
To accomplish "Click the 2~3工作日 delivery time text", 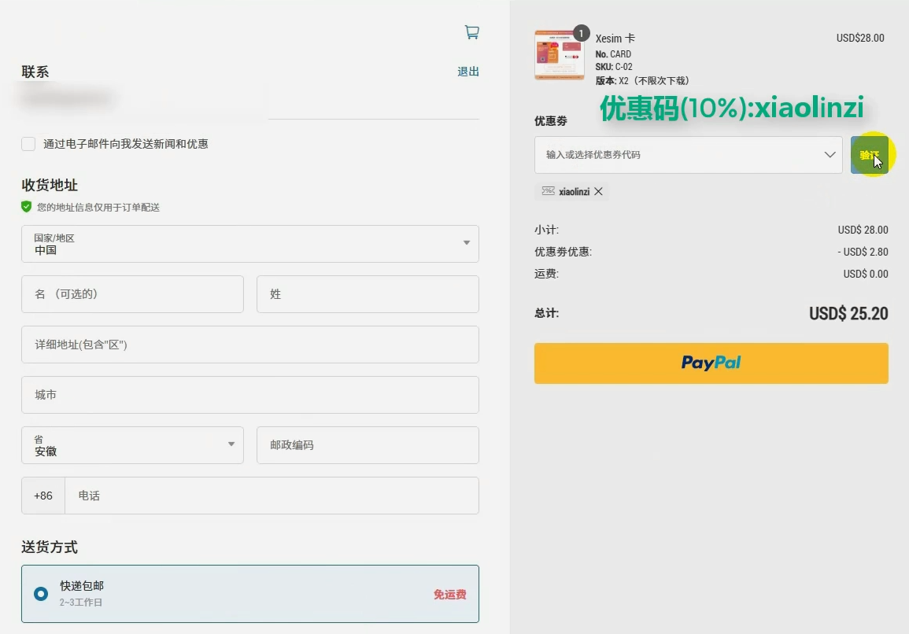I will point(80,602).
